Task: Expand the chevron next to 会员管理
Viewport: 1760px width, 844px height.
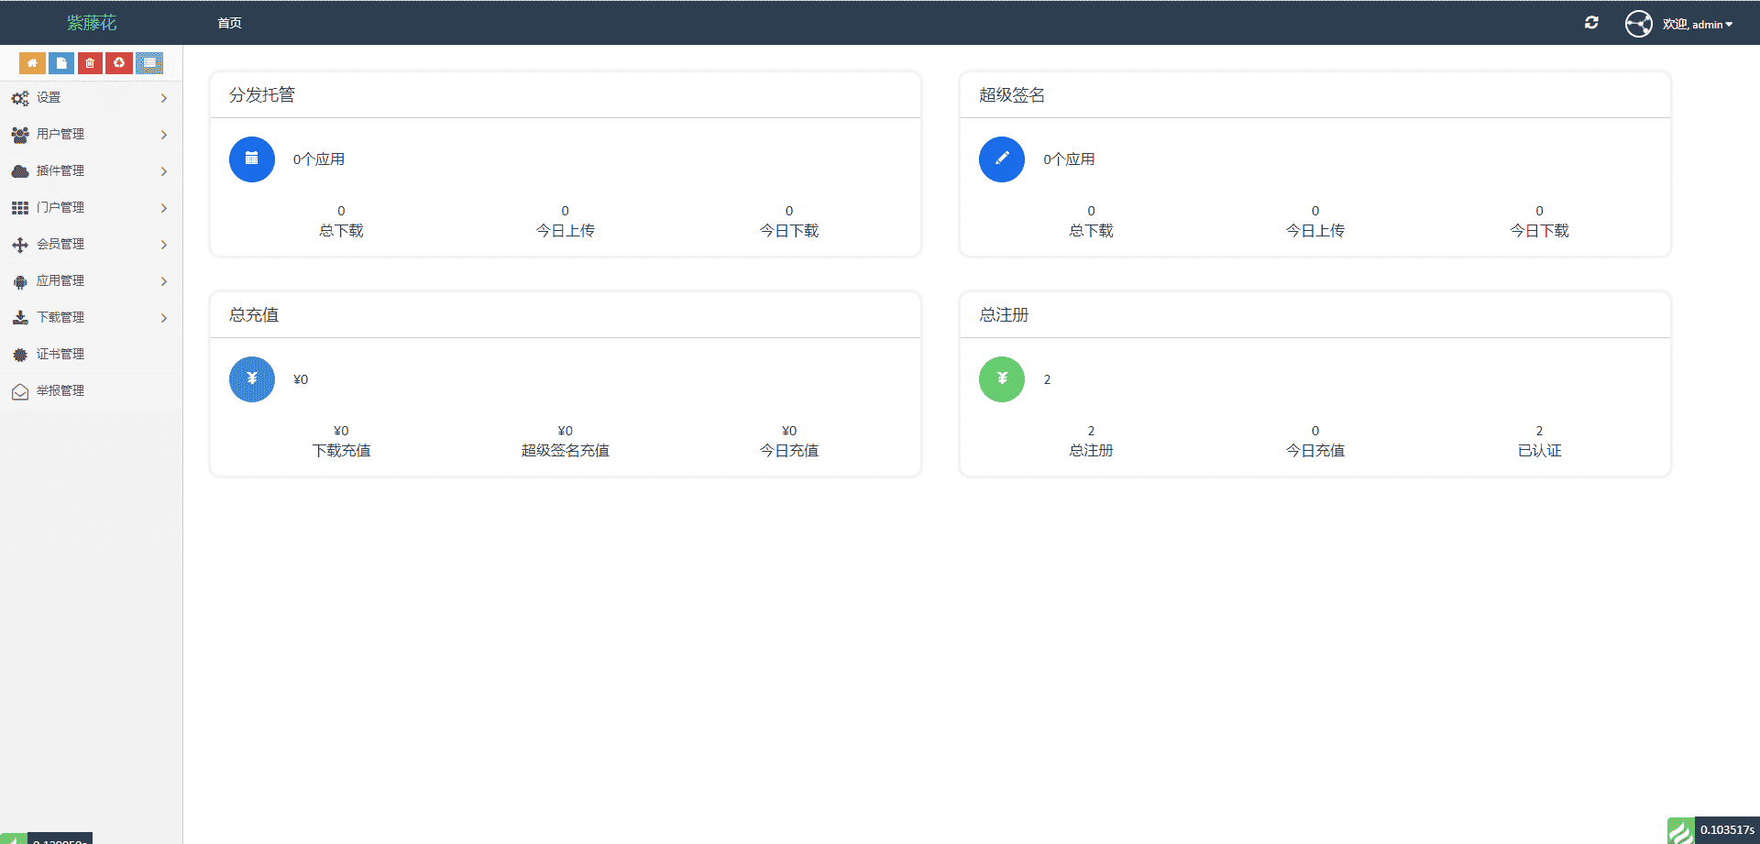Action: pyautogui.click(x=164, y=245)
